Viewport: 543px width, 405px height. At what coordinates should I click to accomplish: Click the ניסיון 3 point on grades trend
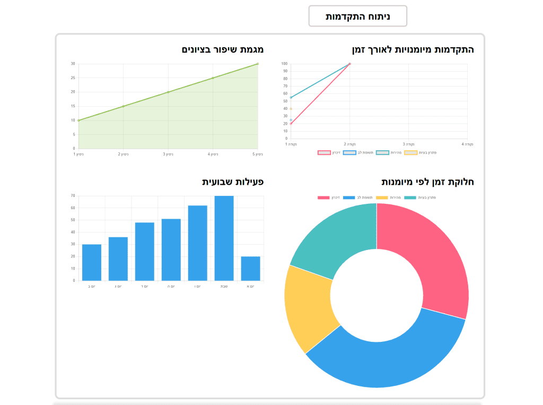[168, 92]
